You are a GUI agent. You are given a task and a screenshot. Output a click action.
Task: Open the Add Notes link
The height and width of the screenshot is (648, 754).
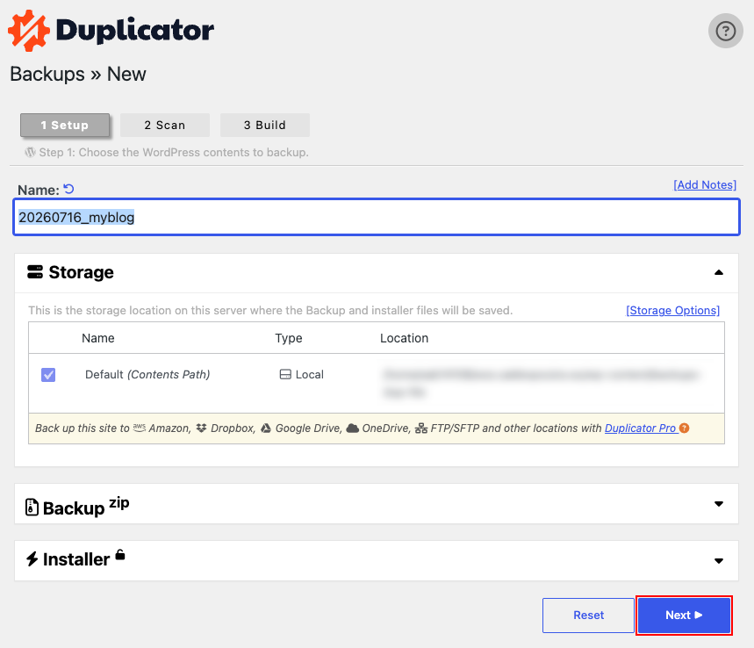pos(705,184)
